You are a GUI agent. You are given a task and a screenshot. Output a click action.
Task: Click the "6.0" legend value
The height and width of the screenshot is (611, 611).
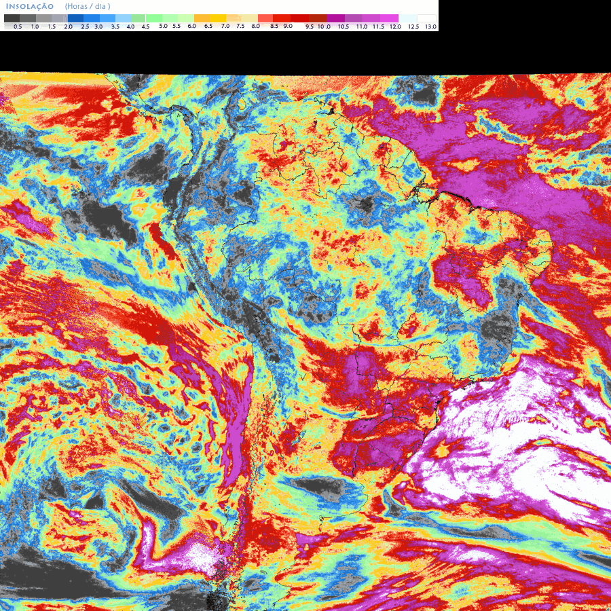(191, 26)
